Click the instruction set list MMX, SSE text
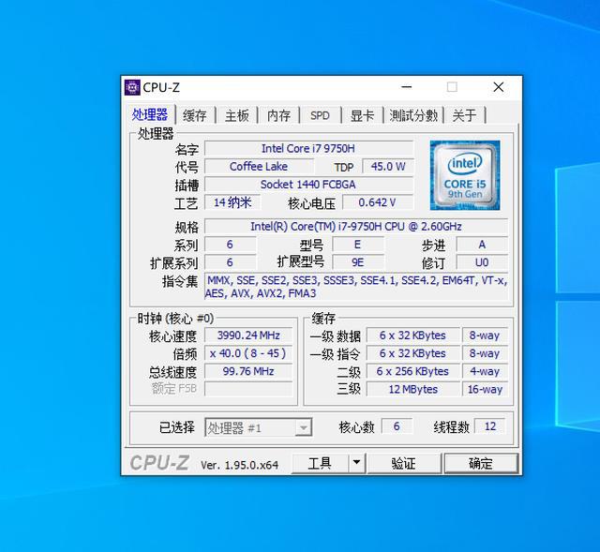 [x=356, y=287]
